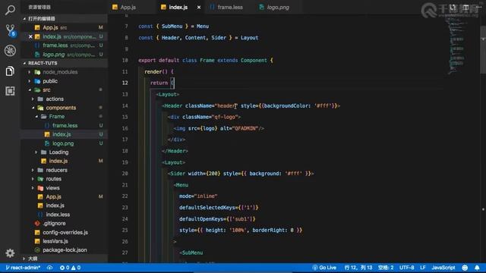Select index.js inside Frame folder
The width and height of the screenshot is (486, 273).
62,134
